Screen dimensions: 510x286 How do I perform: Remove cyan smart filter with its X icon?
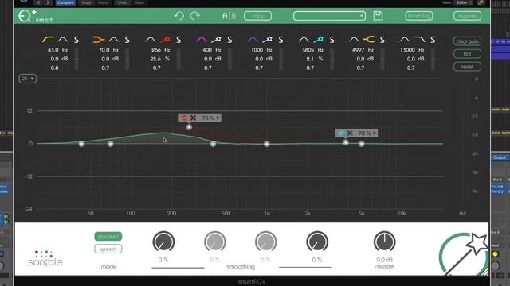pos(350,133)
